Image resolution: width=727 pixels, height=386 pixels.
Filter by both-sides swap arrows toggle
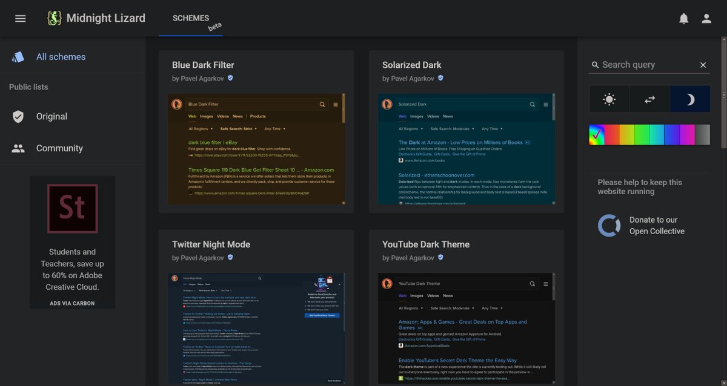click(x=649, y=99)
